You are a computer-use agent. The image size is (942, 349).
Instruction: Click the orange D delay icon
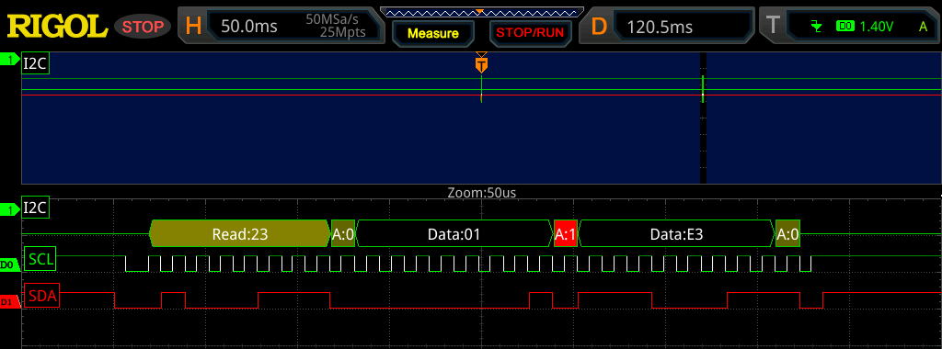point(599,26)
